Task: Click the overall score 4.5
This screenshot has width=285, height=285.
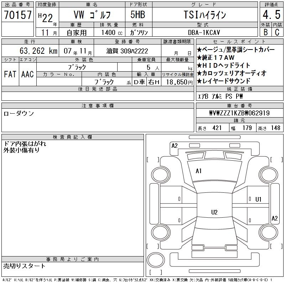Action: [x=271, y=15]
